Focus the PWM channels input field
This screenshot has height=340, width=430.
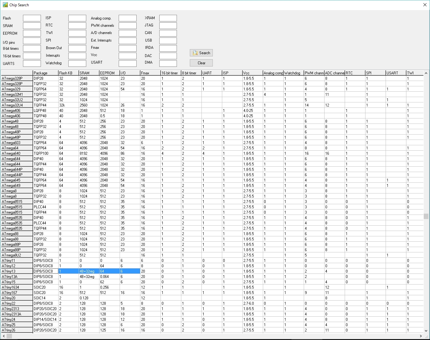point(127,26)
